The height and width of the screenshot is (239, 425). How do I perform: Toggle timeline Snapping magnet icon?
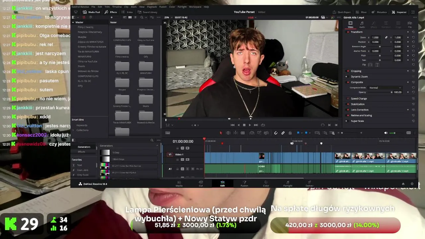[x=276, y=133]
